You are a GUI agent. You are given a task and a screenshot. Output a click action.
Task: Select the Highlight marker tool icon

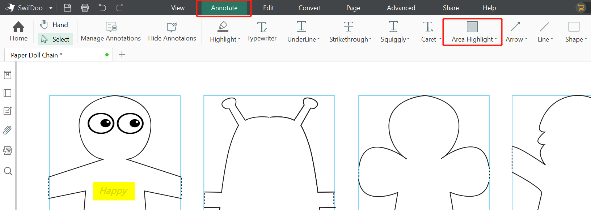point(223,27)
